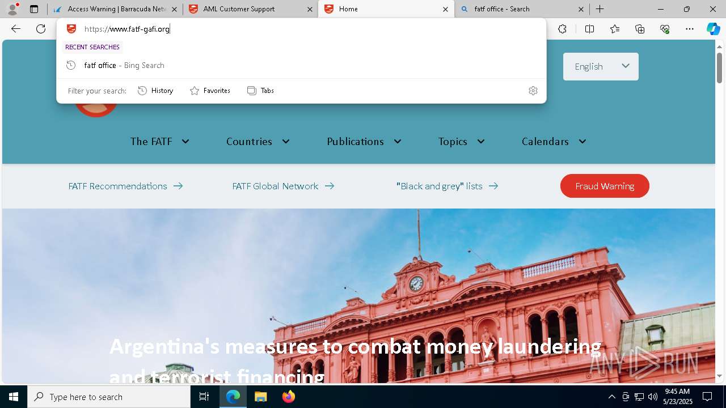Expand the Countries menu
Viewport: 726px width, 408px height.
pyautogui.click(x=258, y=142)
